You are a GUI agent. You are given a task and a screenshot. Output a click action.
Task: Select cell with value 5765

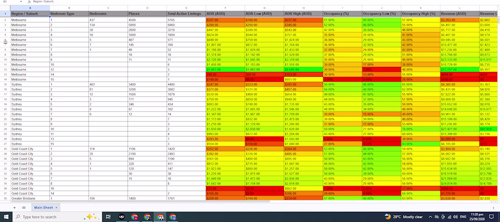186,20
